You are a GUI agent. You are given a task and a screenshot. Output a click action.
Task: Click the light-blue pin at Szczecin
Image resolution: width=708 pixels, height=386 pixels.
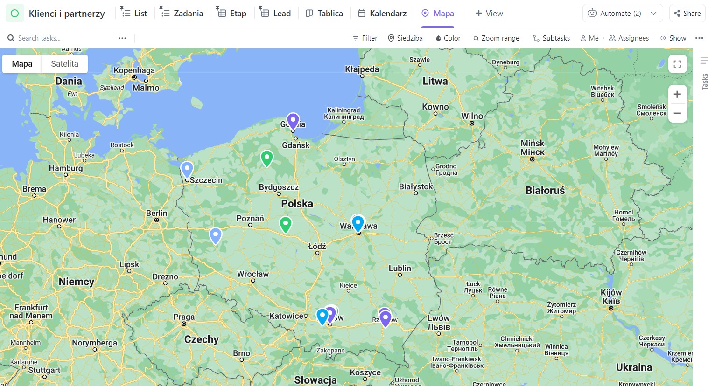click(x=187, y=170)
